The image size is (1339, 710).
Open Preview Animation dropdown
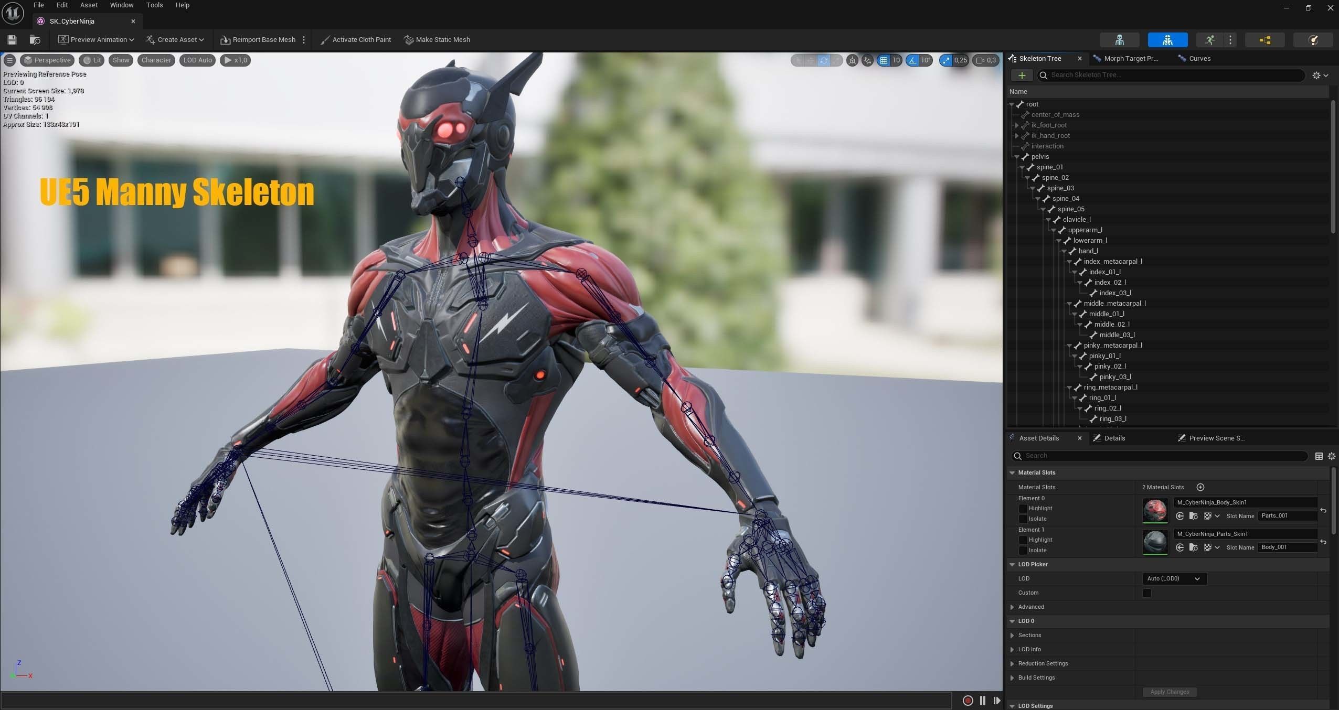[x=96, y=40]
